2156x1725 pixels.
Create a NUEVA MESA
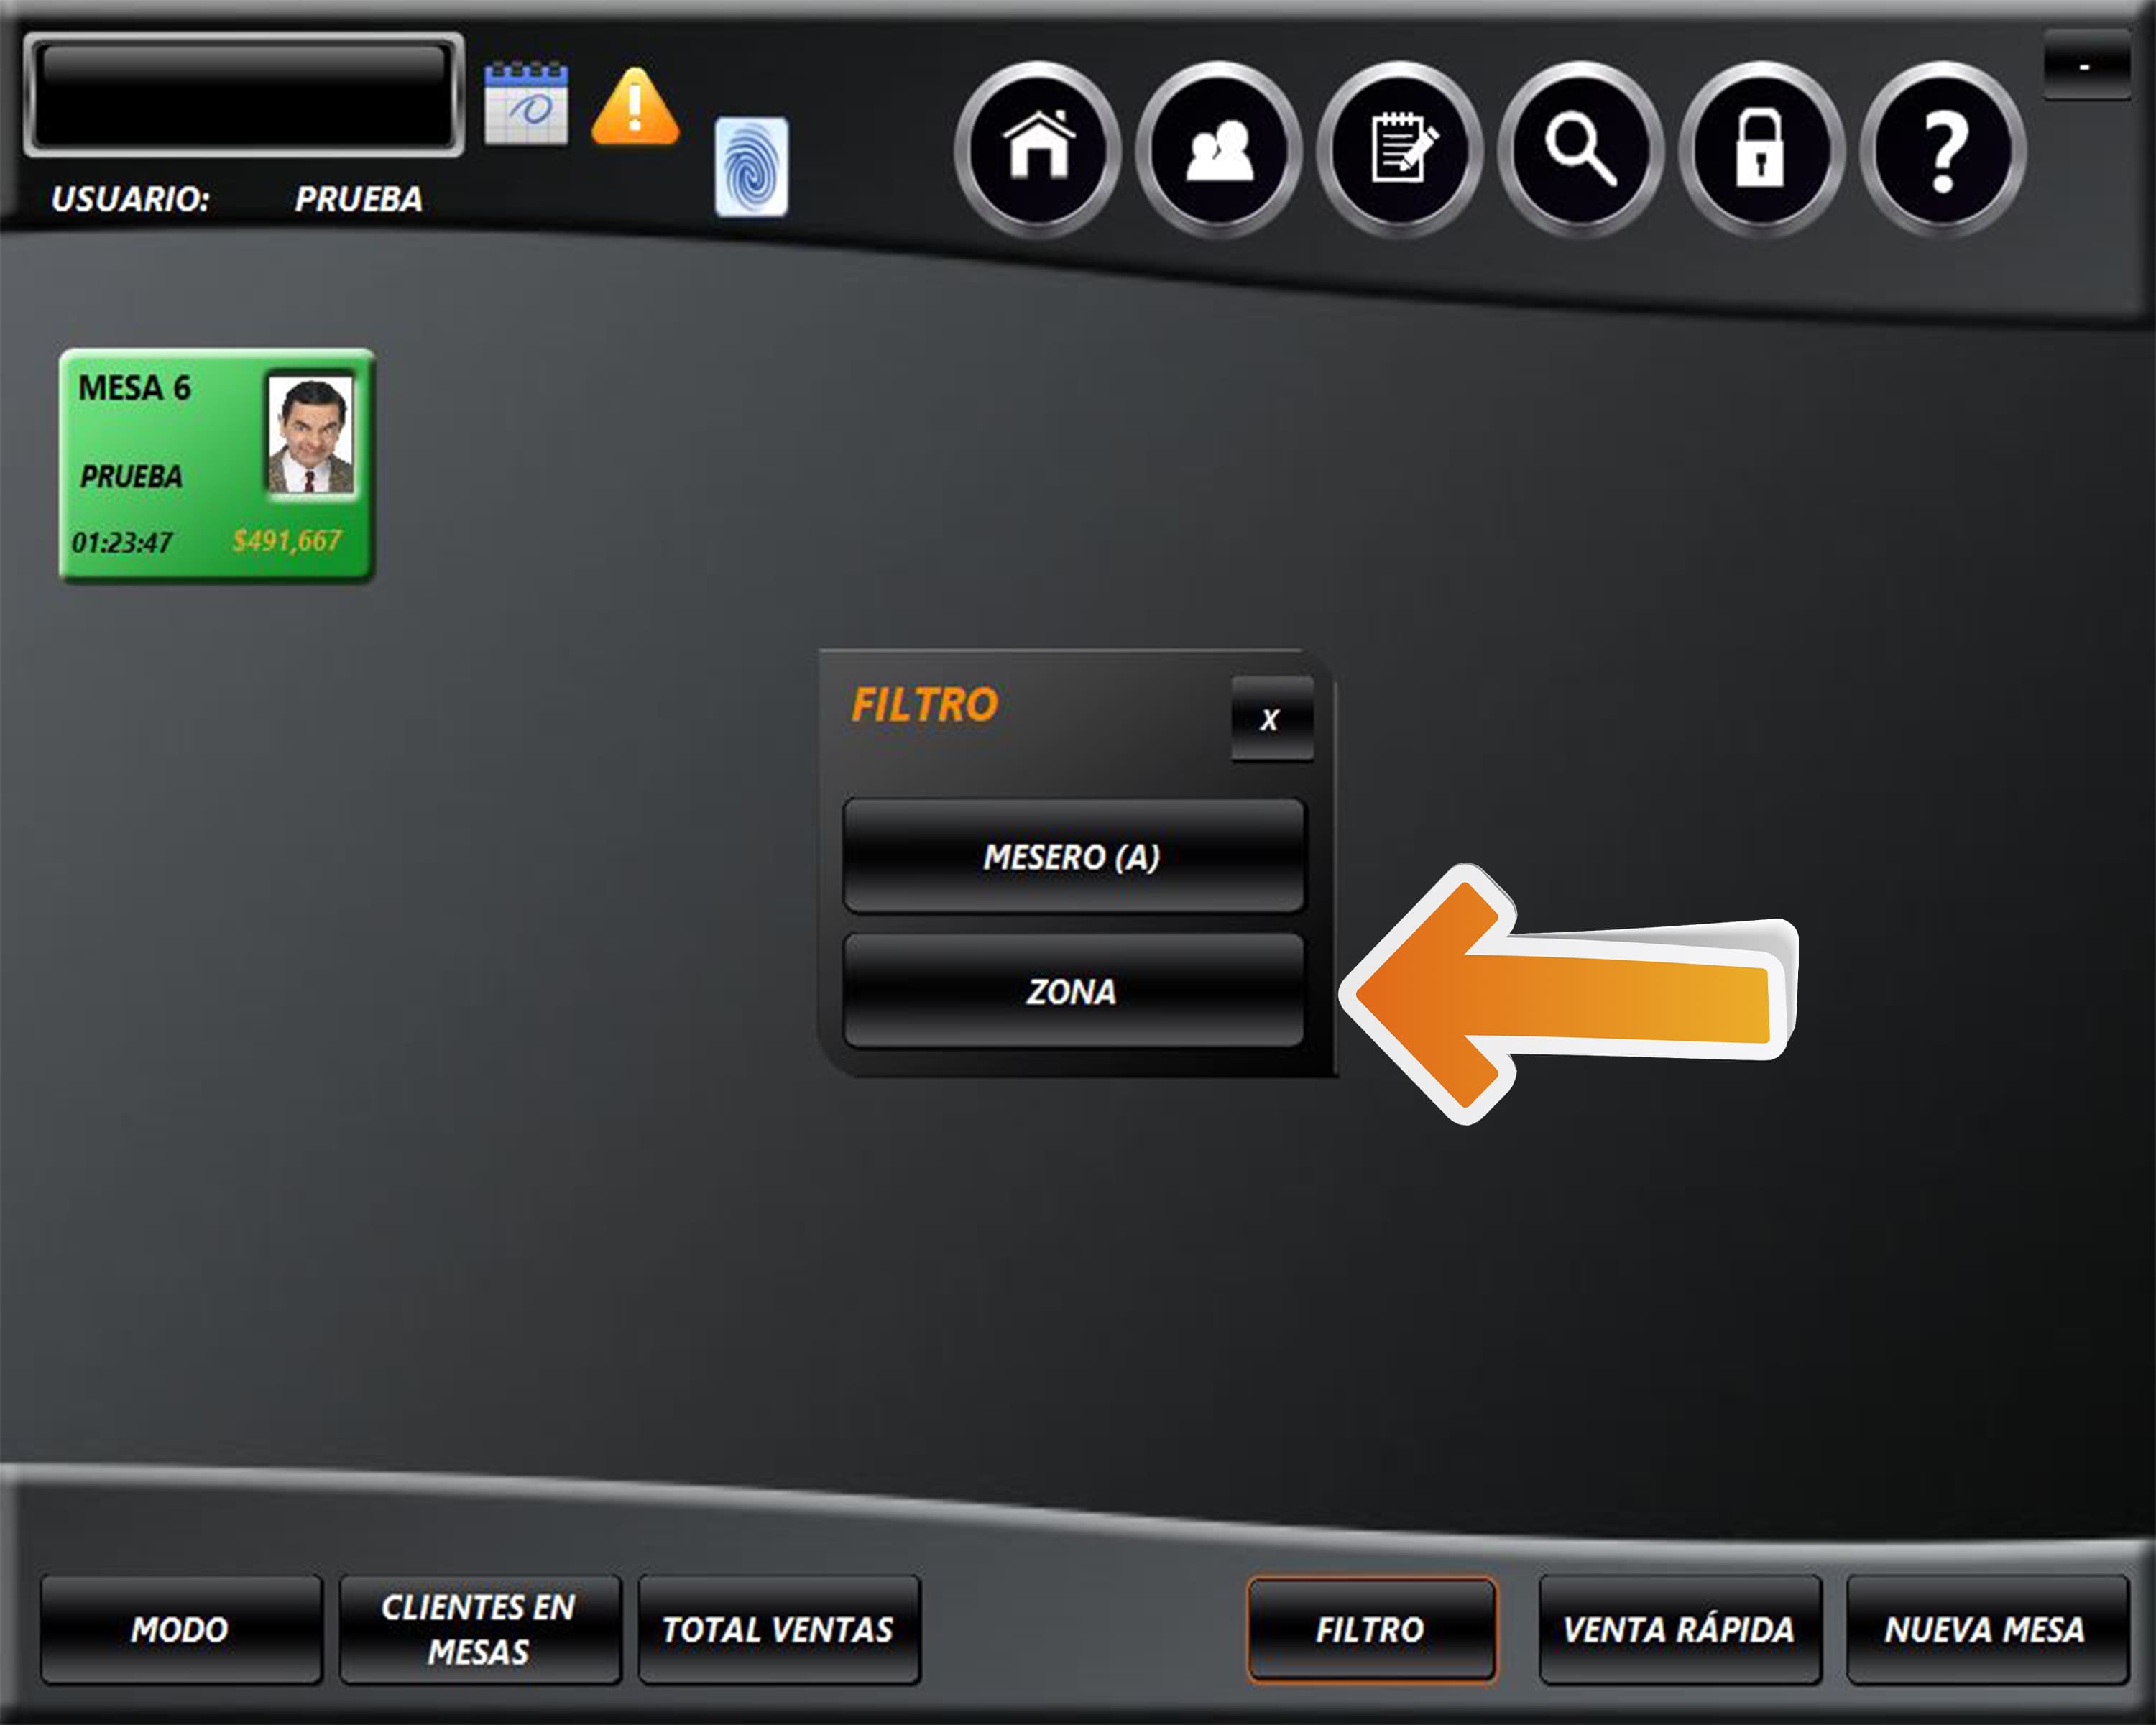1986,1629
